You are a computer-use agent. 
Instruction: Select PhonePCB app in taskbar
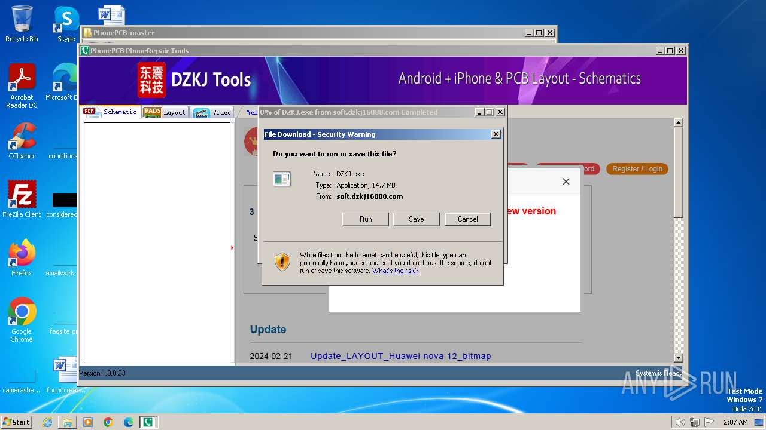147,422
